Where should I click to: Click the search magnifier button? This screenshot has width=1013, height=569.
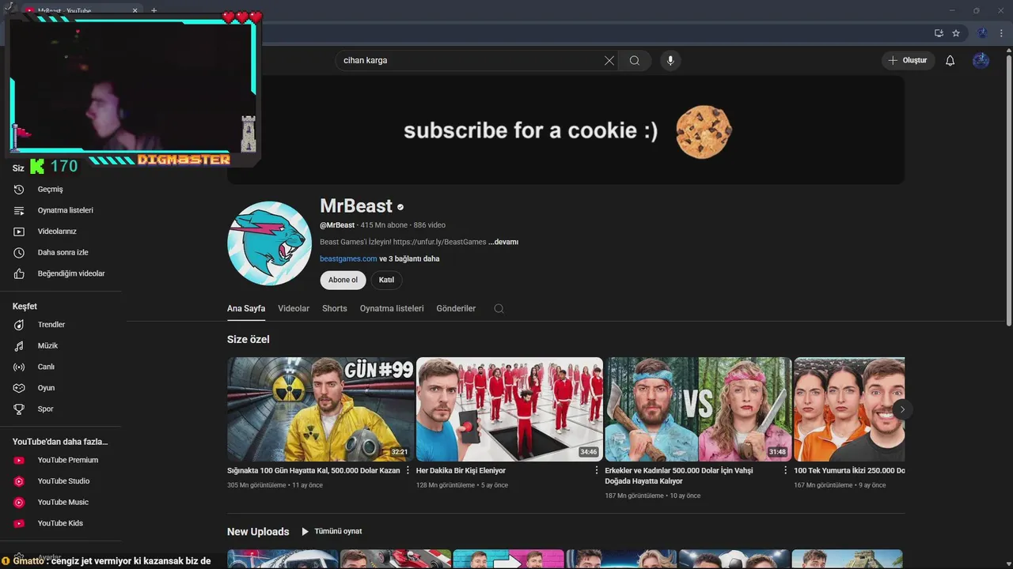tap(635, 61)
